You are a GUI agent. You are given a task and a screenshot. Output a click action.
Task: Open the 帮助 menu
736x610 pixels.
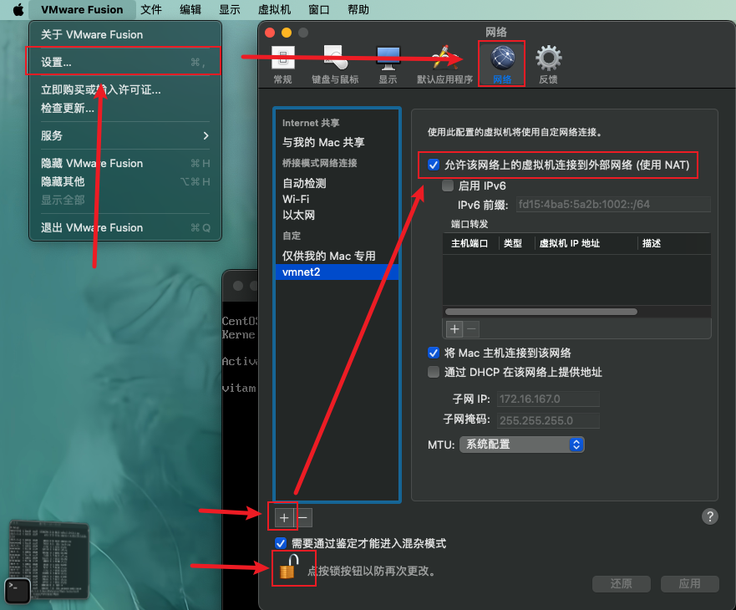click(358, 9)
